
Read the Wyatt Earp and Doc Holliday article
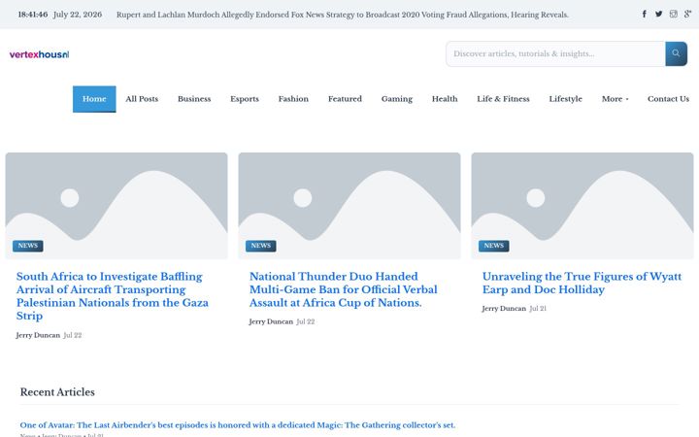(582, 283)
